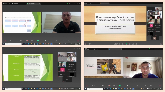Switch to Конференція tab in workshop plan window
Viewport: 165px width, 92px height.
[15, 3]
